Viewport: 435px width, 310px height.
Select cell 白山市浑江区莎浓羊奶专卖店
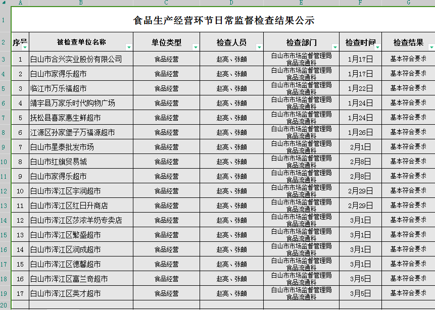[81, 220]
